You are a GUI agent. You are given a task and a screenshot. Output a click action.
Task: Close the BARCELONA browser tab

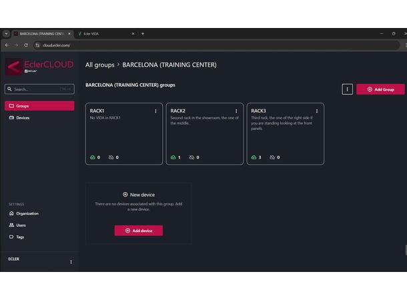coord(69,34)
